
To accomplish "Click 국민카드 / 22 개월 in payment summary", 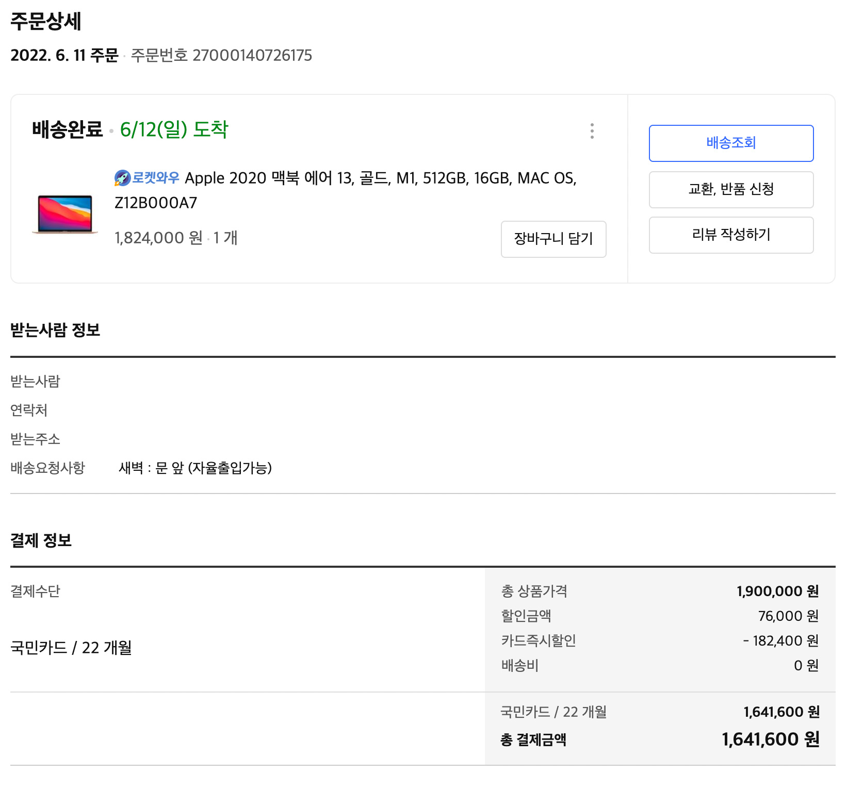I will 553,712.
